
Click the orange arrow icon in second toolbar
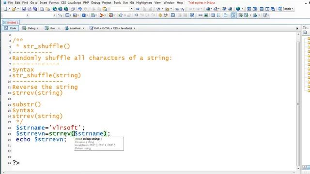(x=102, y=15)
